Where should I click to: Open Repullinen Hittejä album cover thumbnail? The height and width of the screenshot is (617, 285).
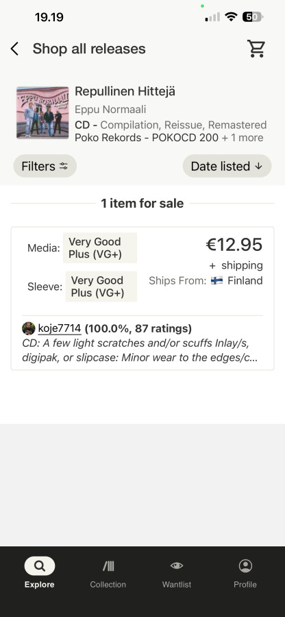click(42, 112)
